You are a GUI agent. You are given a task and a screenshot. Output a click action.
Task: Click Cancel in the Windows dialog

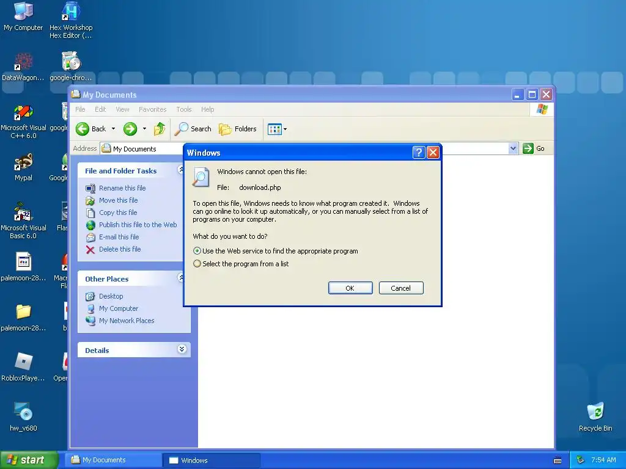click(401, 288)
